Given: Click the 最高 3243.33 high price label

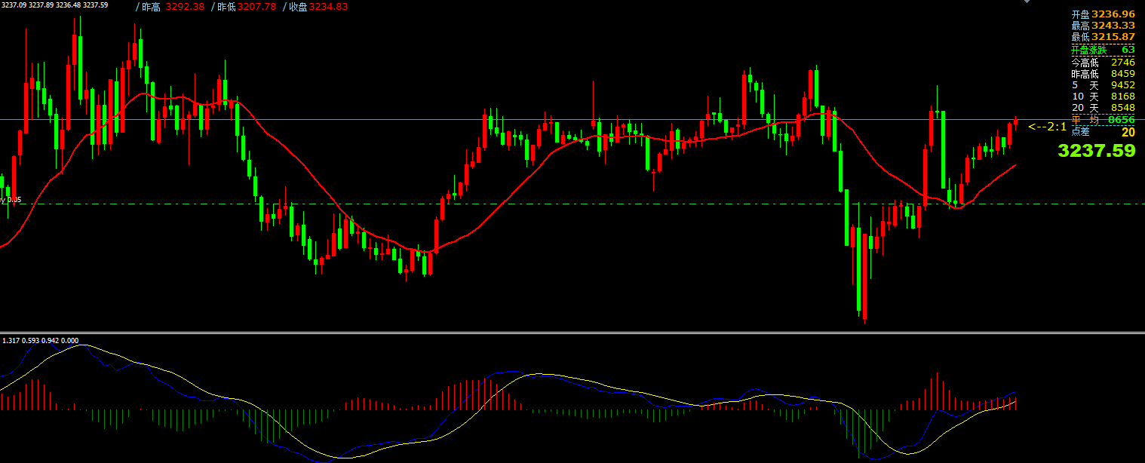Looking at the screenshot, I should tap(1102, 26).
